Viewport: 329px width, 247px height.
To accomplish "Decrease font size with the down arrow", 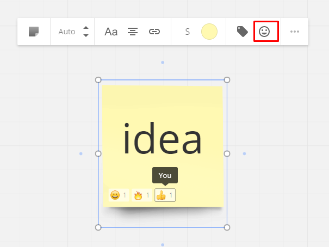I will [86, 36].
